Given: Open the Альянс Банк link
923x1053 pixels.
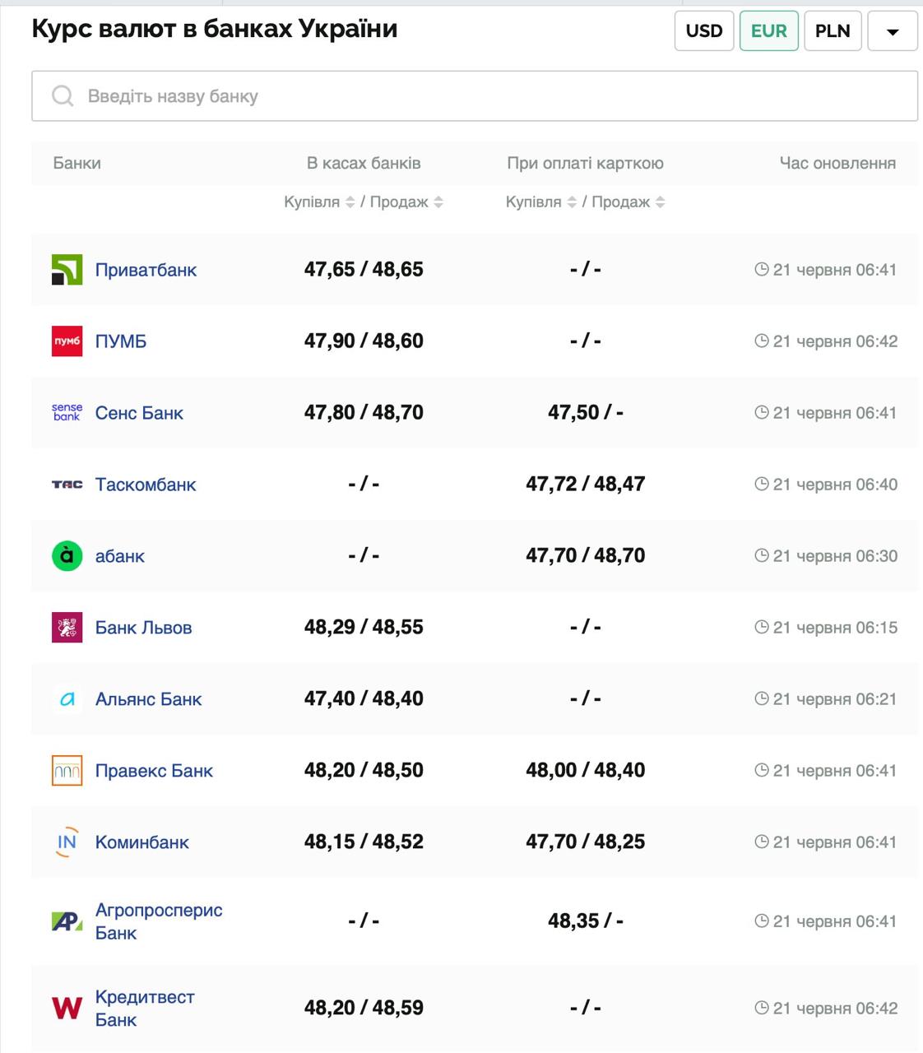Looking at the screenshot, I should tap(148, 699).
